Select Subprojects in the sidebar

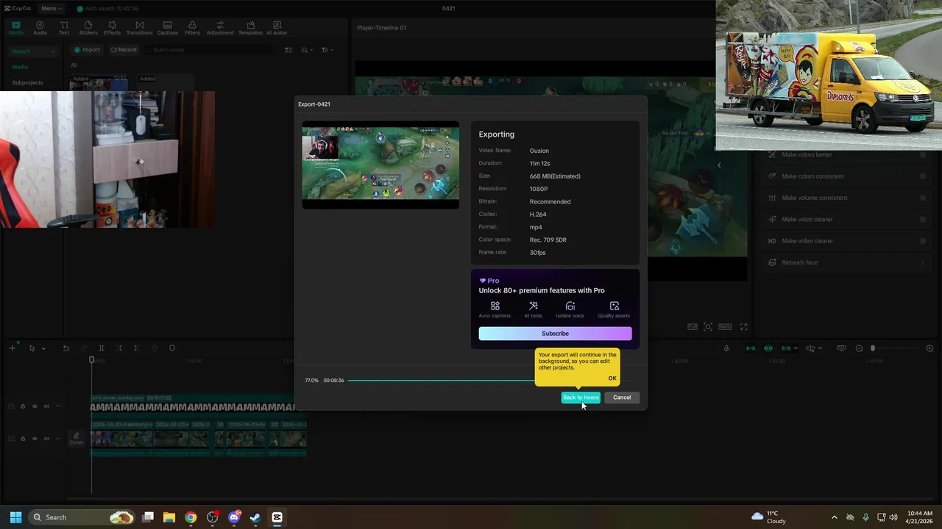(27, 82)
